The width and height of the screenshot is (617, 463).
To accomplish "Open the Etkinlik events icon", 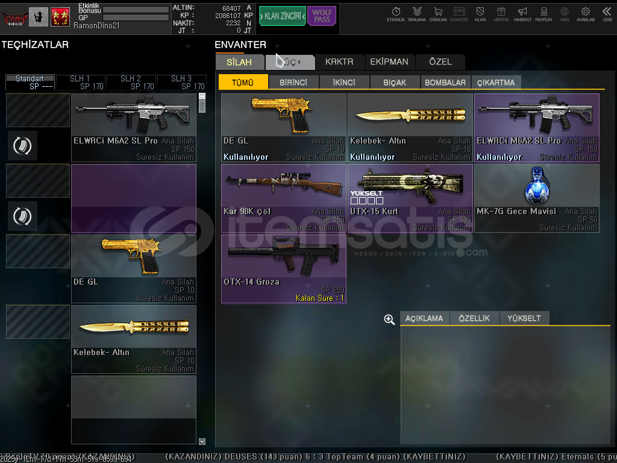I will (396, 14).
